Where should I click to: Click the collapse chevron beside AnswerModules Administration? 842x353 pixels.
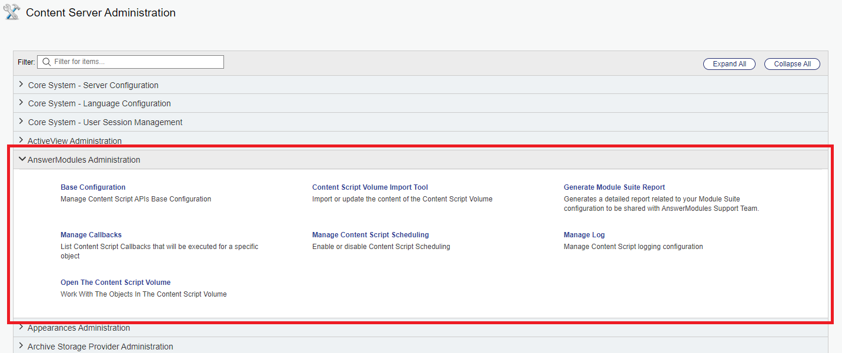tap(22, 159)
